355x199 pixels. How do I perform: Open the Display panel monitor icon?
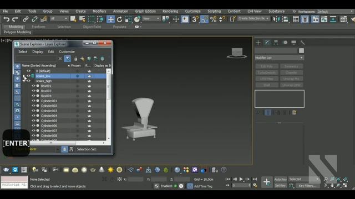tap(293, 43)
